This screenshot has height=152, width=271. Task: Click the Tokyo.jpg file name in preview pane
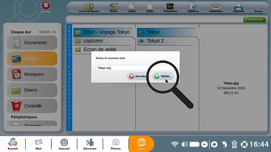[x=231, y=83]
